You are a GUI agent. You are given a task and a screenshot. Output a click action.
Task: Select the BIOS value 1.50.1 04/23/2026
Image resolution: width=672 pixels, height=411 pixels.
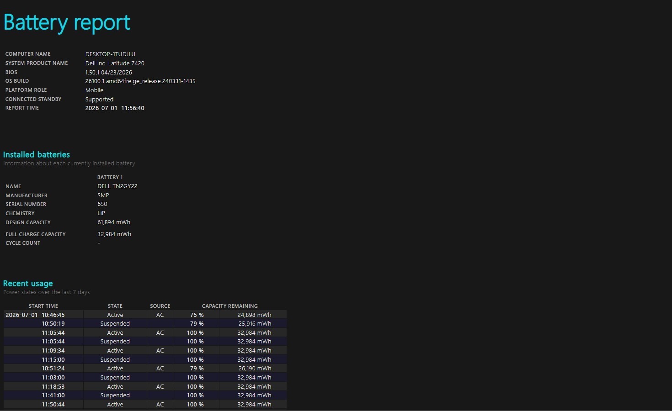pos(109,72)
